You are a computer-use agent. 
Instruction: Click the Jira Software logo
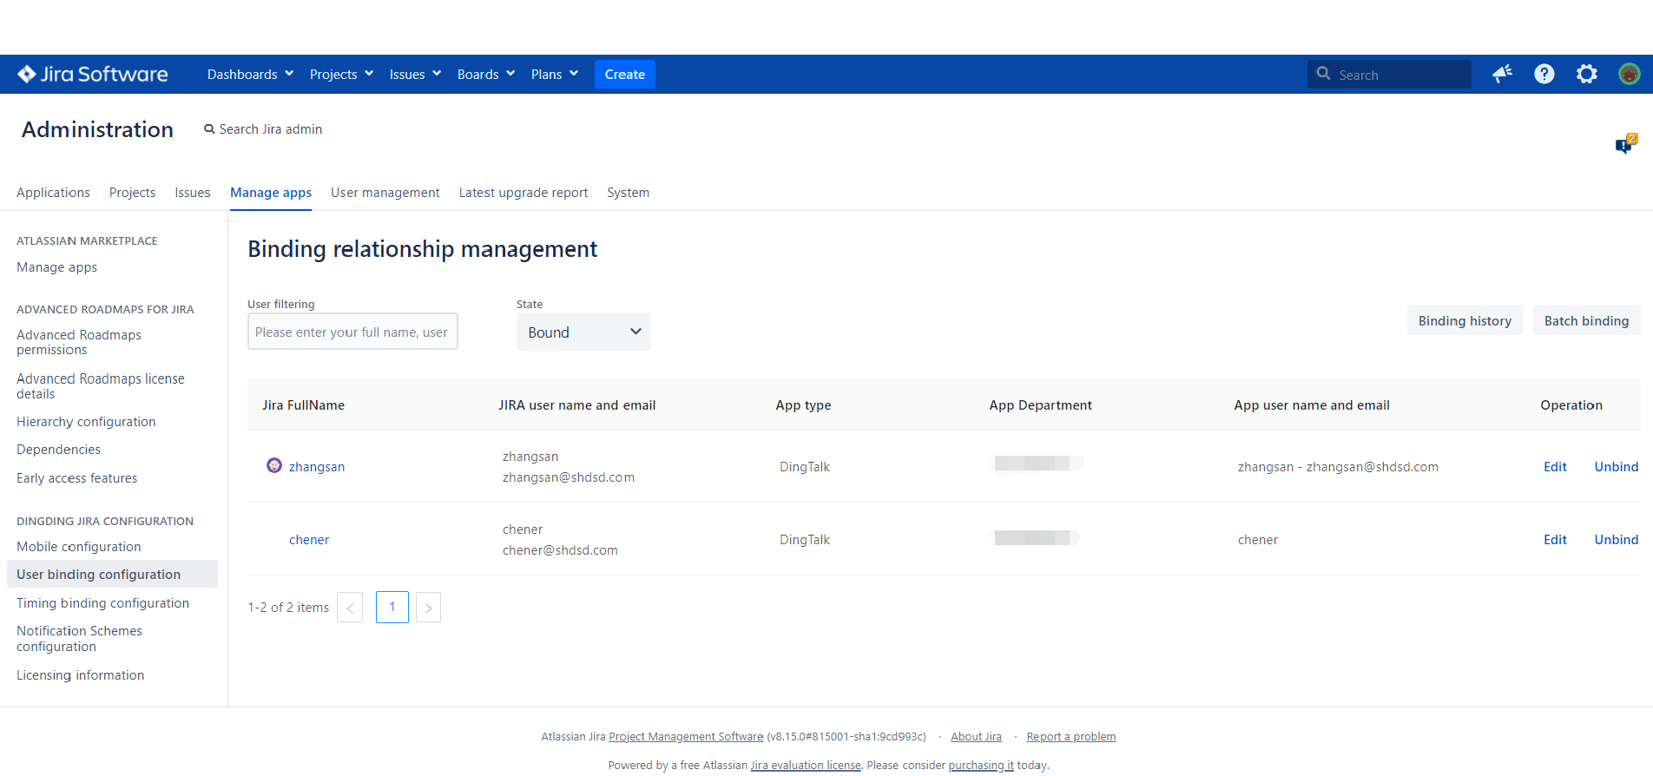pos(93,75)
